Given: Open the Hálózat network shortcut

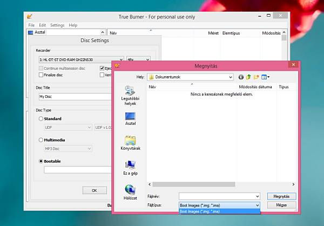Looking at the screenshot, I should [130, 192].
